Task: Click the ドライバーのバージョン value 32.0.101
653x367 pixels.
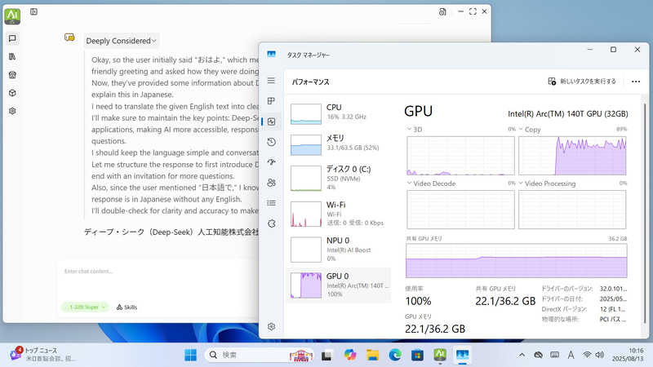Action: [613, 289]
